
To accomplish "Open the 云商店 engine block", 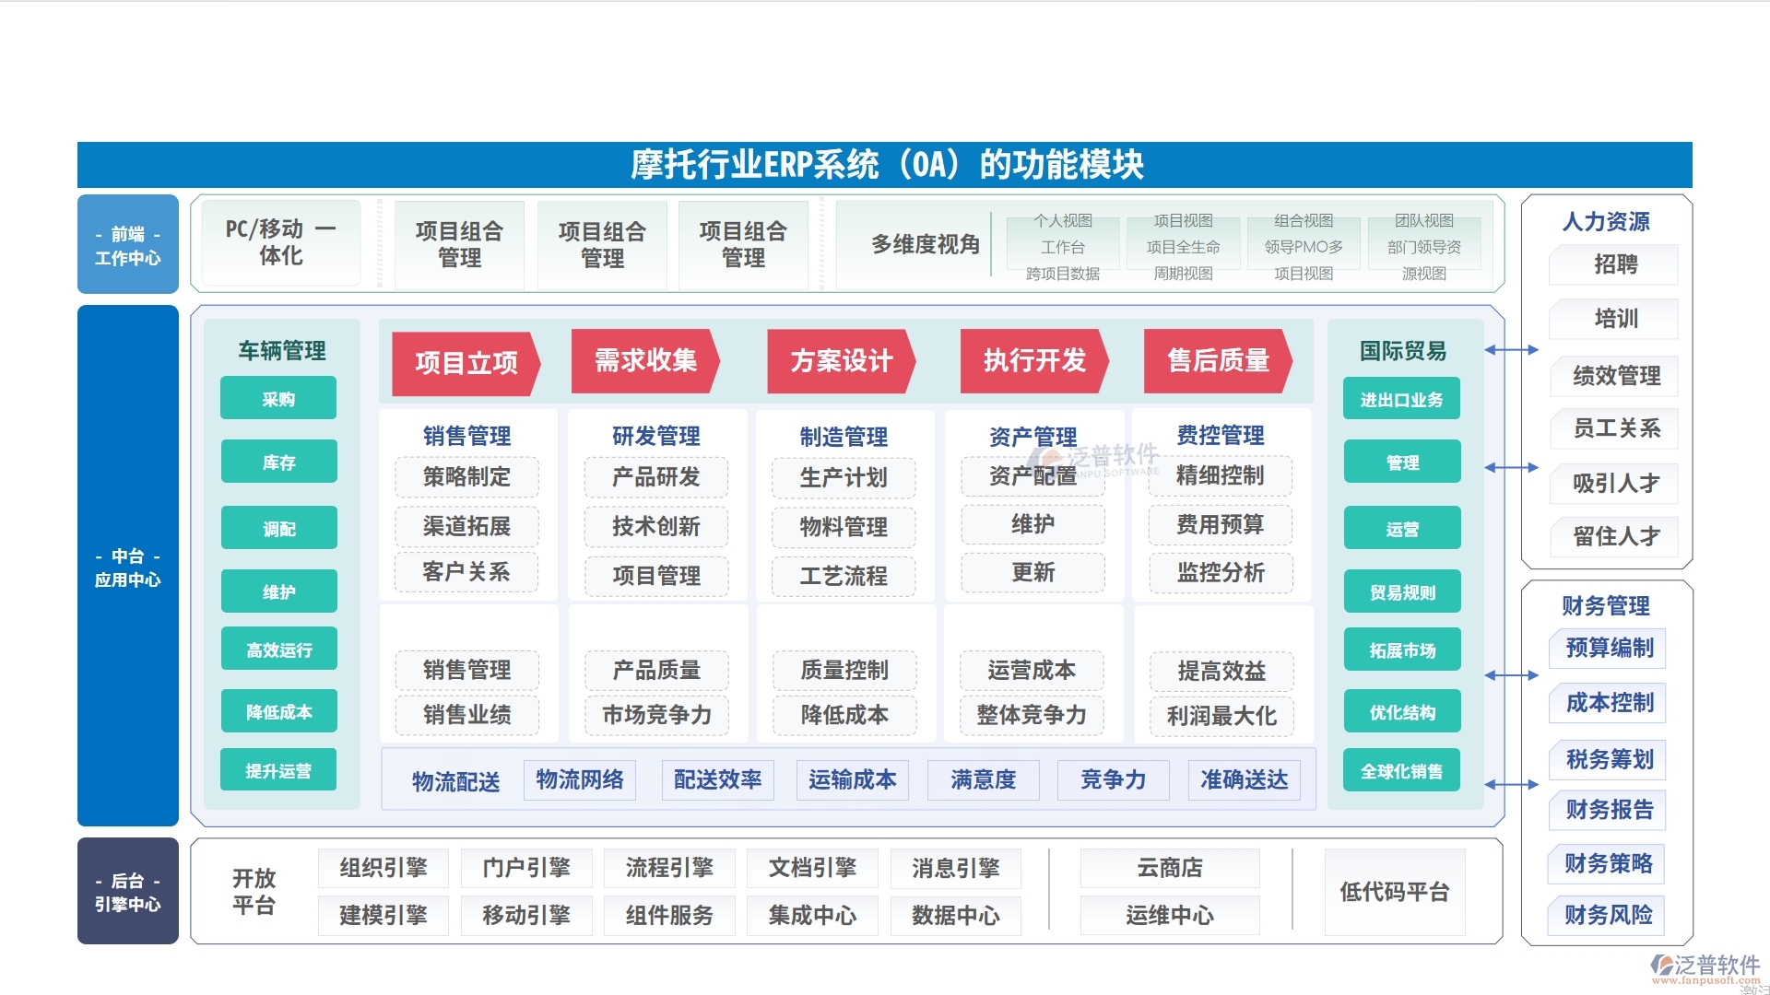I will point(1168,868).
